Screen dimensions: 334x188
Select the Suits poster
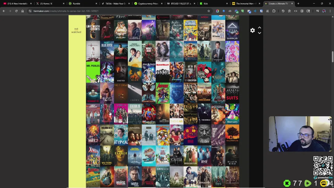(x=232, y=93)
